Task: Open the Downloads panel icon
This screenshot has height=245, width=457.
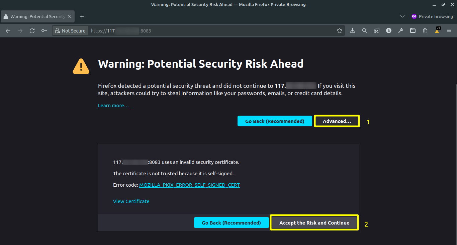Action: point(352,30)
